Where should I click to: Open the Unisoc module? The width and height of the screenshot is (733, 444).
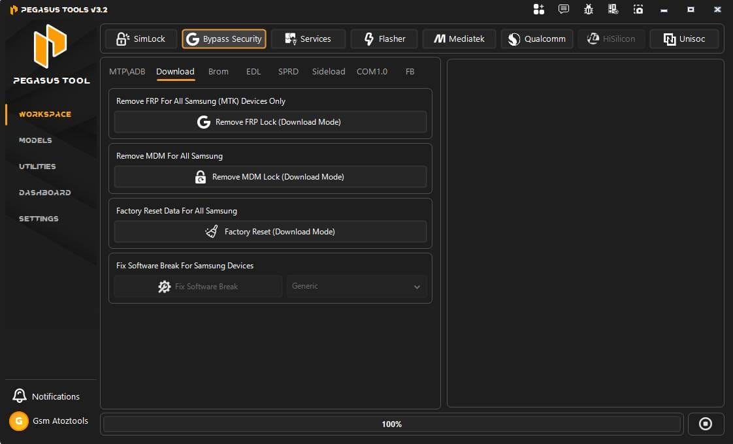point(684,39)
